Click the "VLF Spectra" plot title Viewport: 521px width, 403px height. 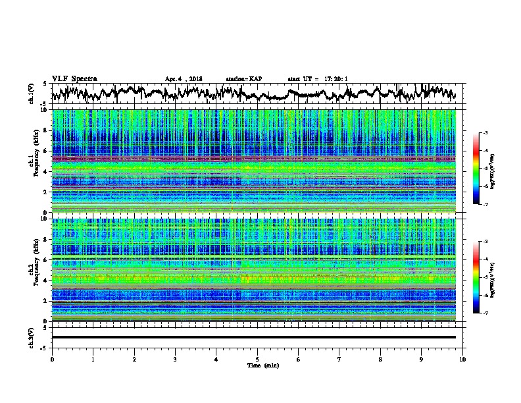[74, 79]
